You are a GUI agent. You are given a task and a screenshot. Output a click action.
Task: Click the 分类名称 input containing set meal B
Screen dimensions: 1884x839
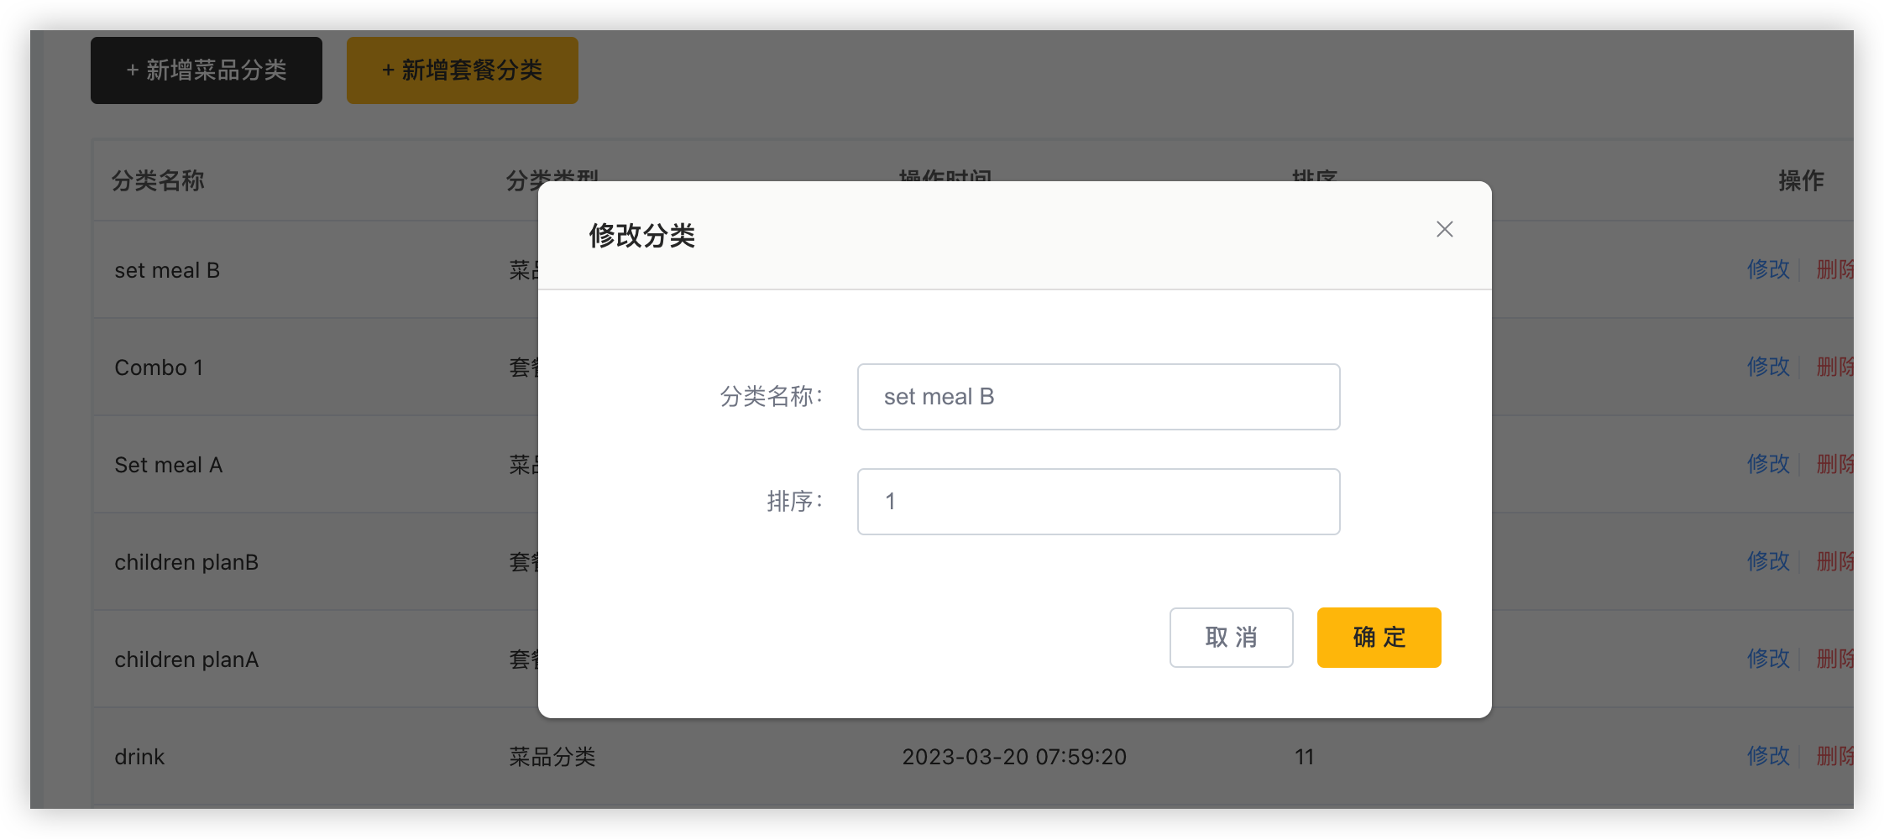1098,396
